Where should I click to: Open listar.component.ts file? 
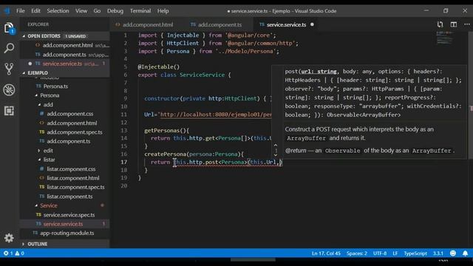click(69, 197)
